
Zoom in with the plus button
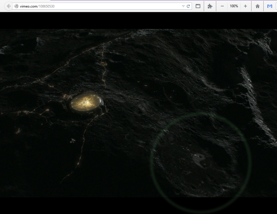coord(245,6)
